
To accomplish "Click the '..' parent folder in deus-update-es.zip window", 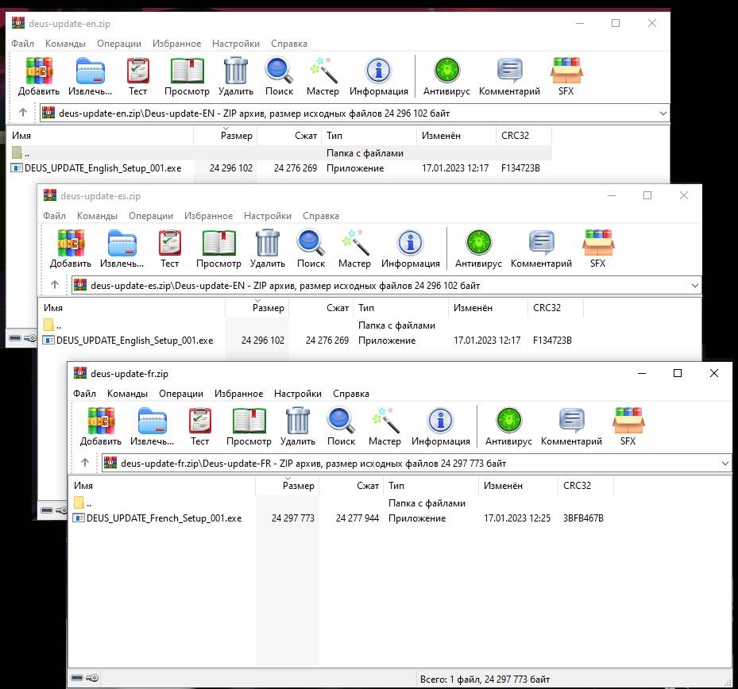I will 59,325.
